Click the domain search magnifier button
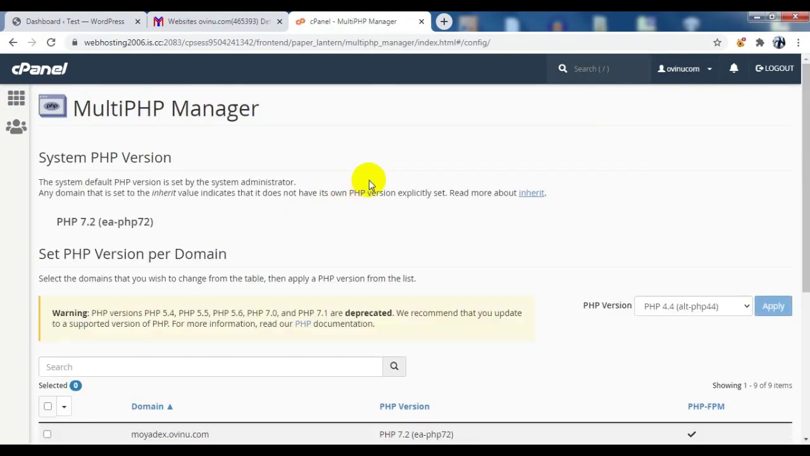 pyautogui.click(x=394, y=367)
